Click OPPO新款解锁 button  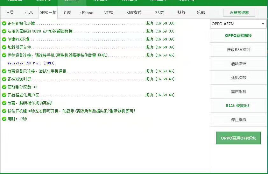click(x=238, y=36)
